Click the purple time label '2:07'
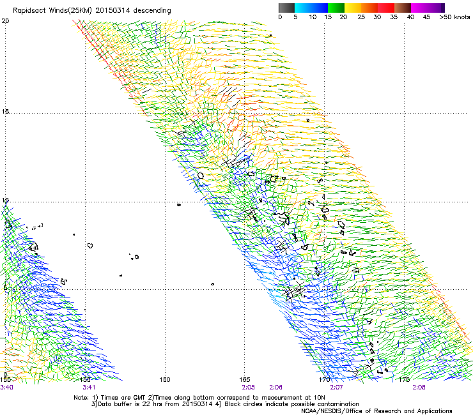Screen dimensions: 473x415 [x=336, y=388]
